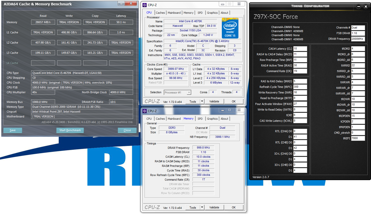
Task: Click CPU-Z icon in upper window title bar
Action: 145,5
